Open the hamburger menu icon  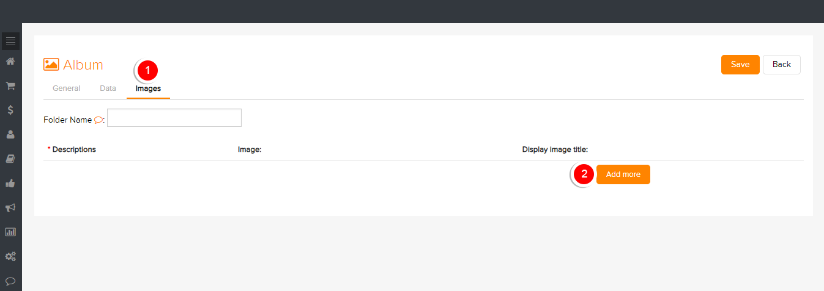tap(10, 41)
